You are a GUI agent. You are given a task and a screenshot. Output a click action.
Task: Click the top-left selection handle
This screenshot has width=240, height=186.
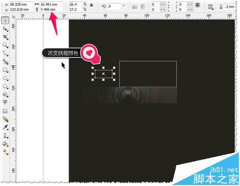93,68
